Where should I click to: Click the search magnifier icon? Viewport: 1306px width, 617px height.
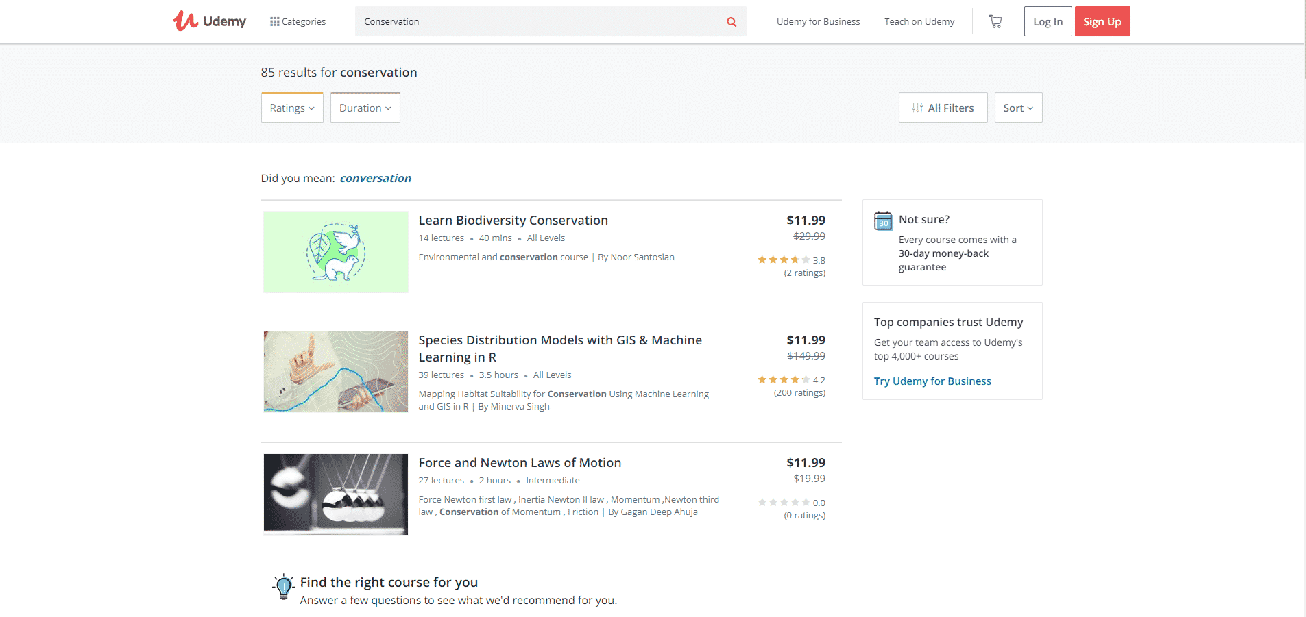pyautogui.click(x=731, y=22)
